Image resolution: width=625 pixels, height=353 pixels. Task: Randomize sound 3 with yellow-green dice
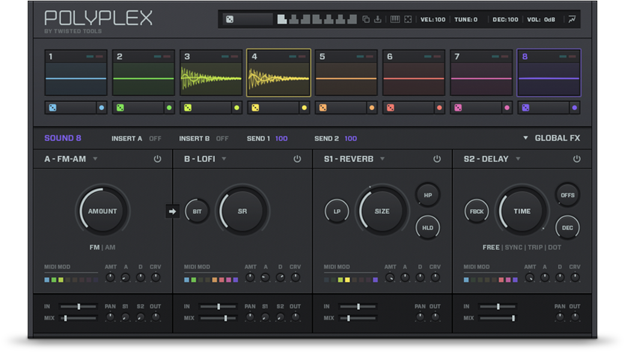(187, 107)
